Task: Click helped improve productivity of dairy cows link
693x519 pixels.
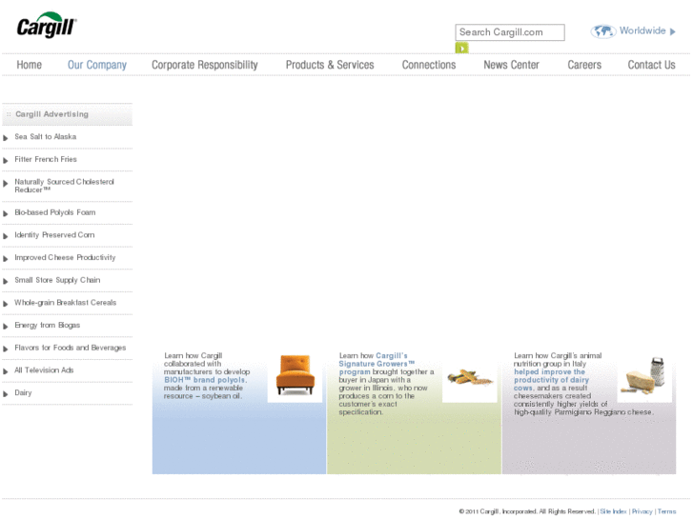Action: (x=551, y=380)
